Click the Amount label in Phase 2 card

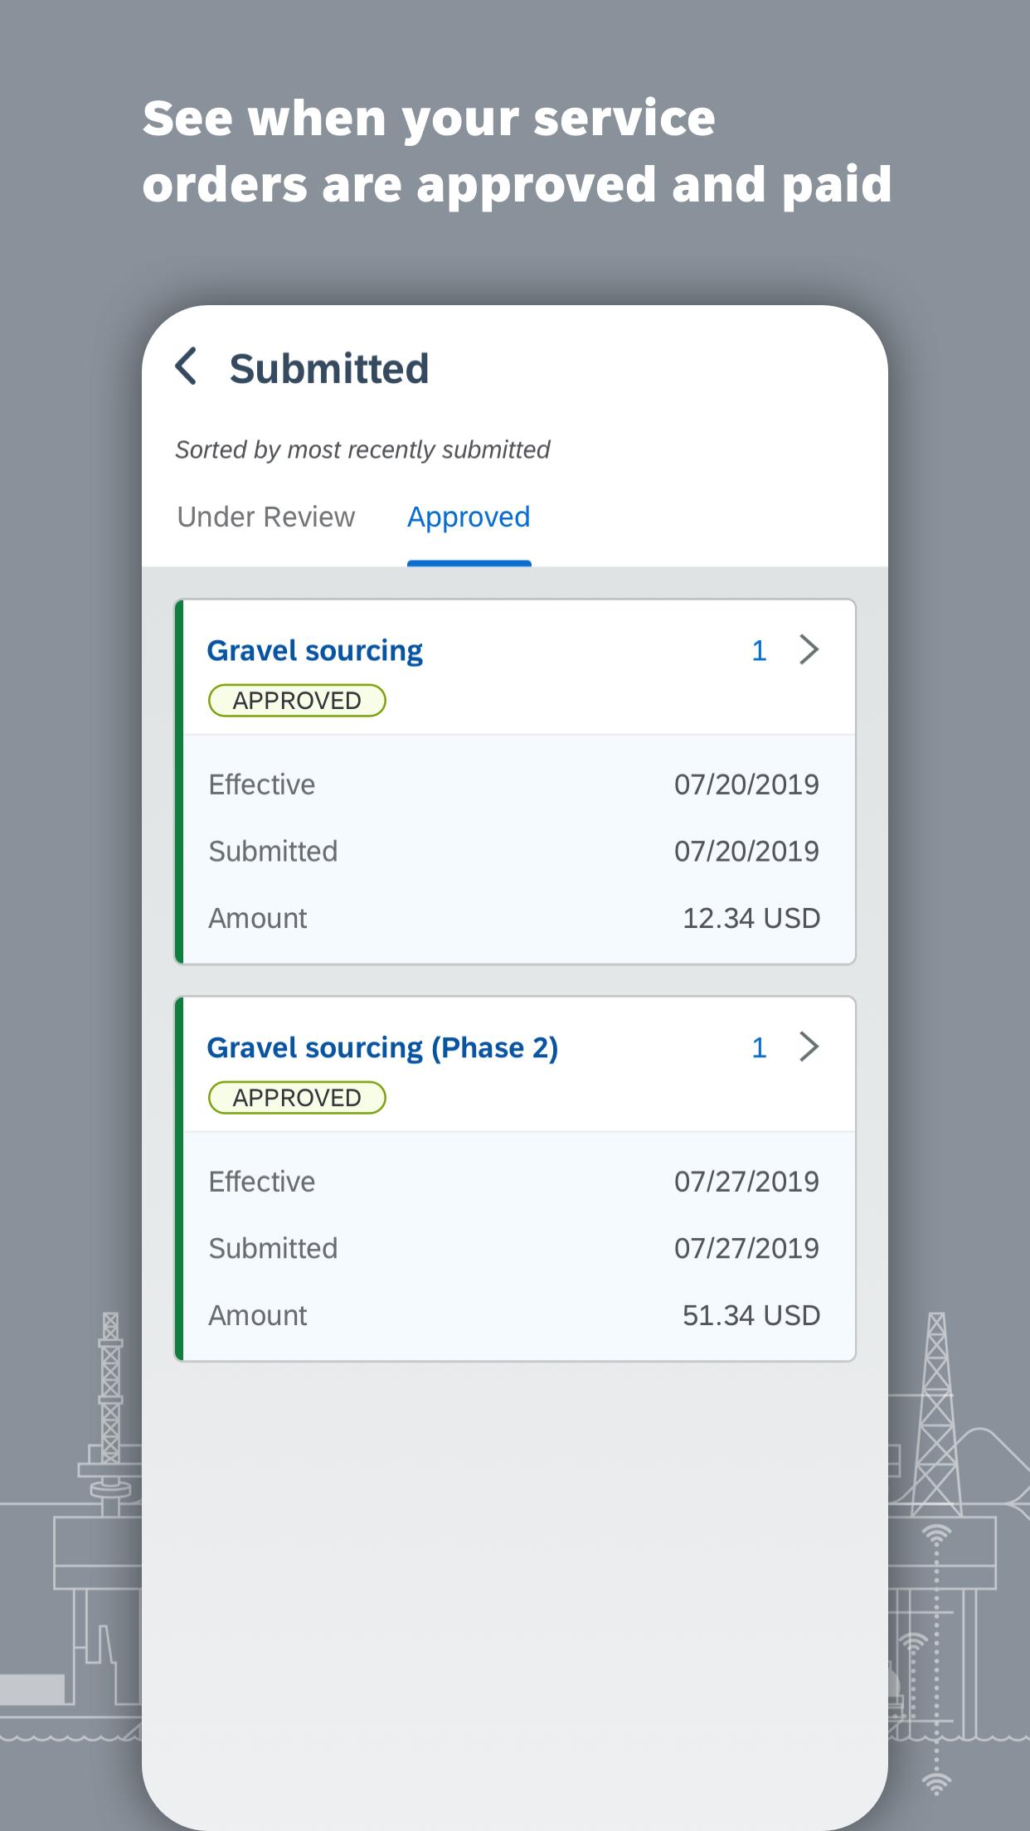coord(258,1315)
